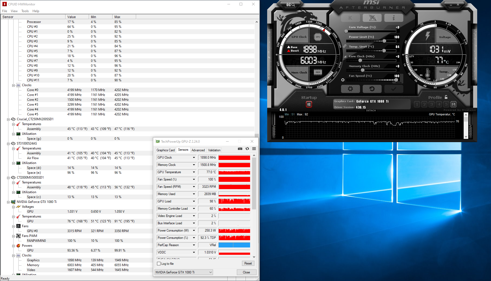Click the HWMonitor title bar app icon
Image resolution: width=491 pixels, height=281 pixels.
tap(5, 4)
